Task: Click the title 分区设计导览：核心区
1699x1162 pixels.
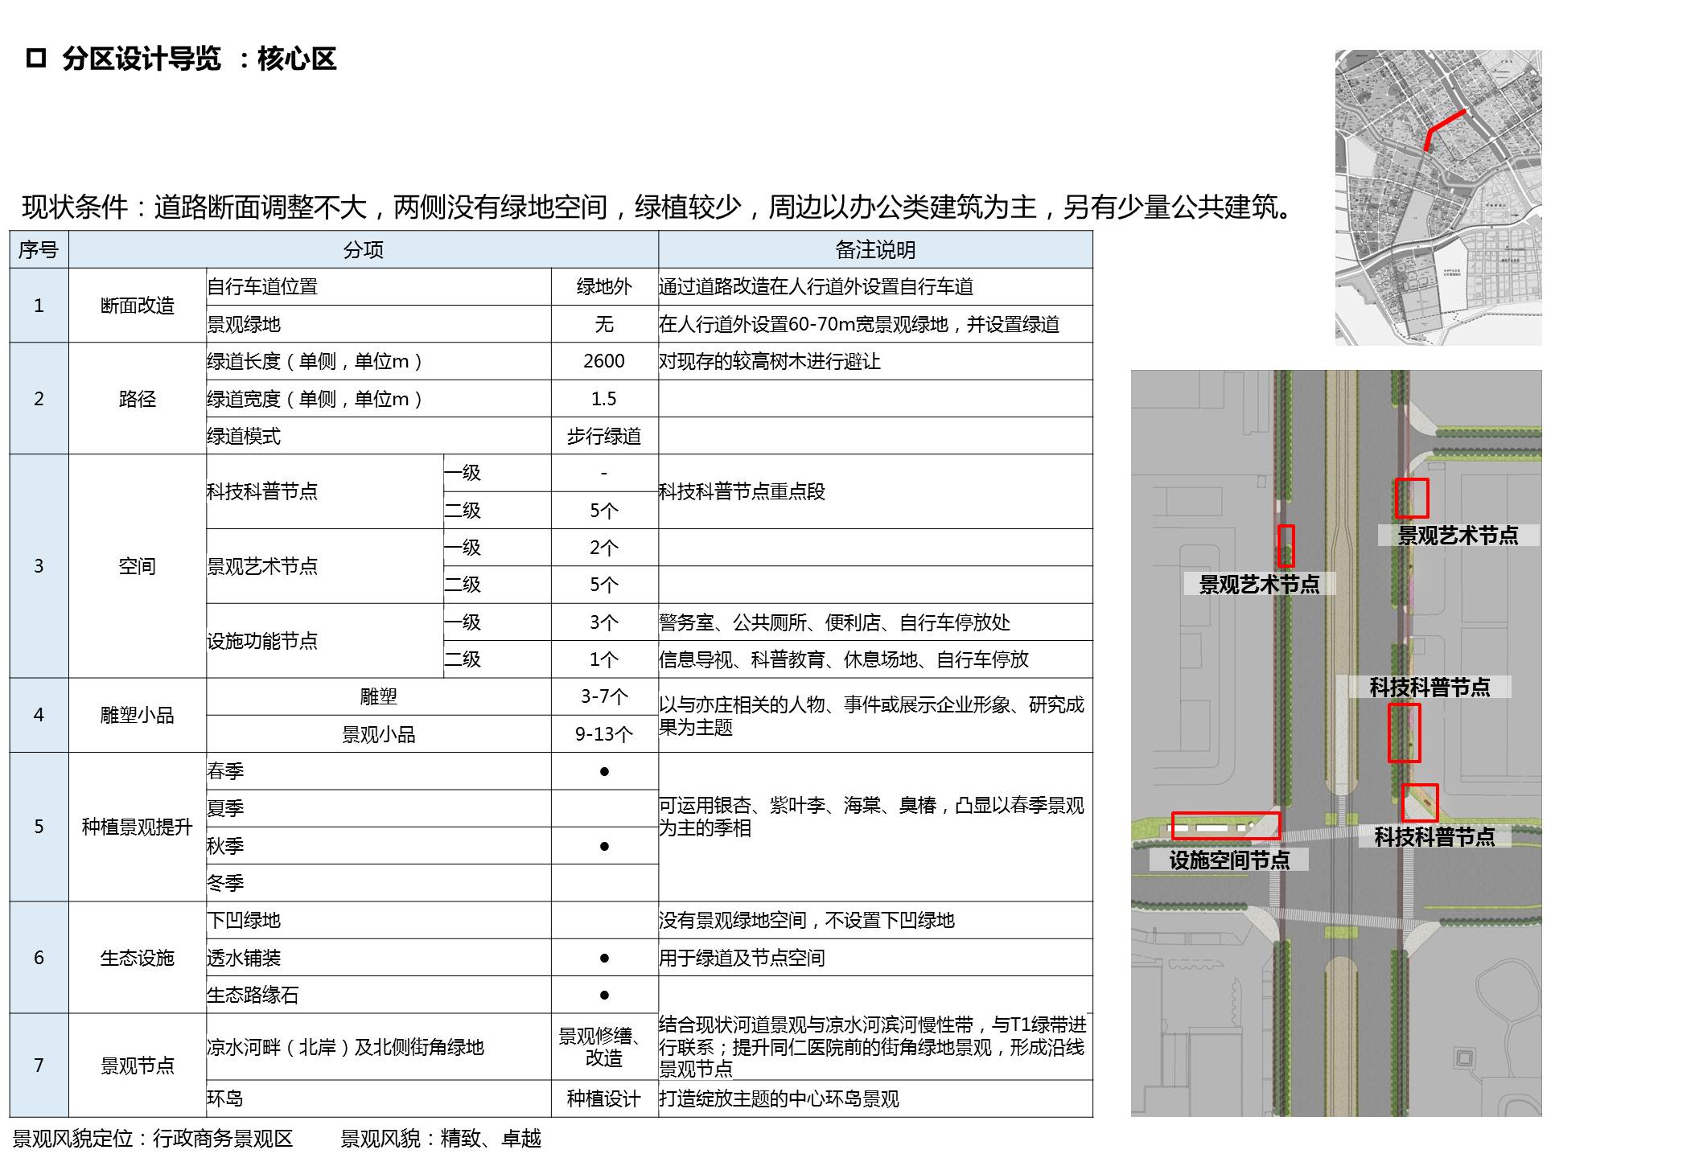Action: coord(199,59)
